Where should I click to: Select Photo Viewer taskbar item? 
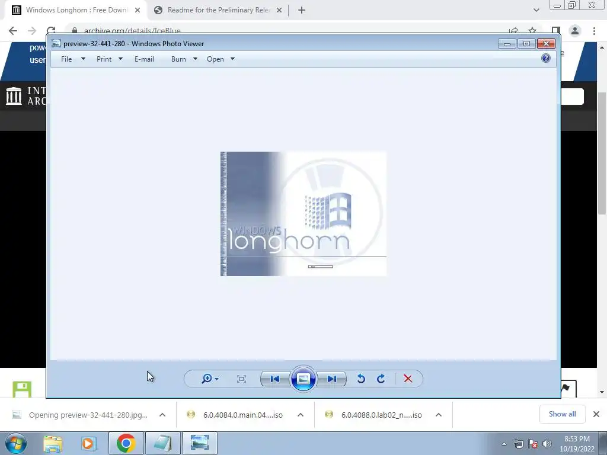200,443
